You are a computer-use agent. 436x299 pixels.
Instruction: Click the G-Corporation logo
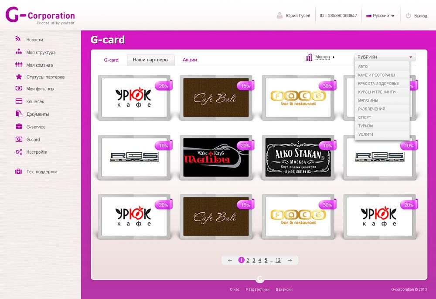tap(40, 16)
